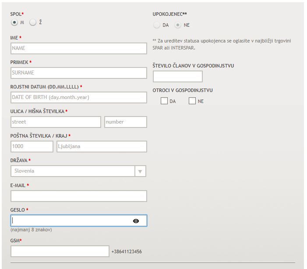This screenshot has width=307, height=269.
Task: Click the Država dropdown arrow
Action: (140, 171)
